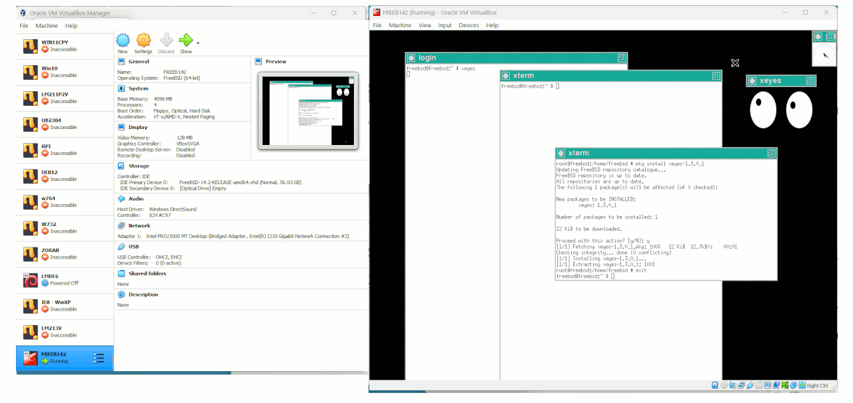
Task: Select the RPI virtual machine
Action: pyautogui.click(x=65, y=150)
